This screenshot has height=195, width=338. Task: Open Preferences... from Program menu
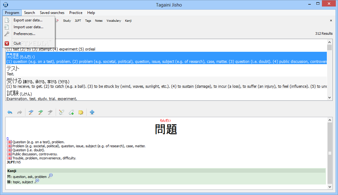point(29,34)
